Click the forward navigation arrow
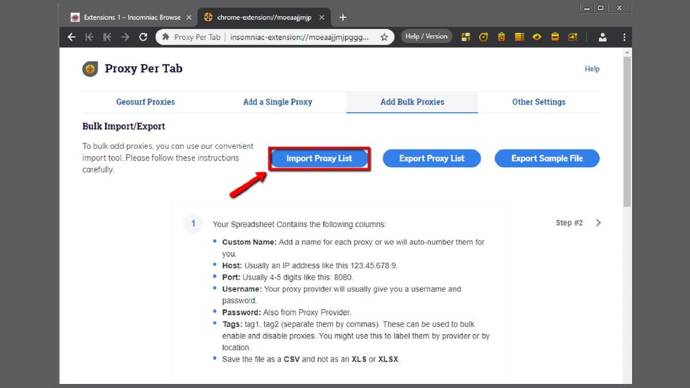690x388 pixels. [x=125, y=37]
